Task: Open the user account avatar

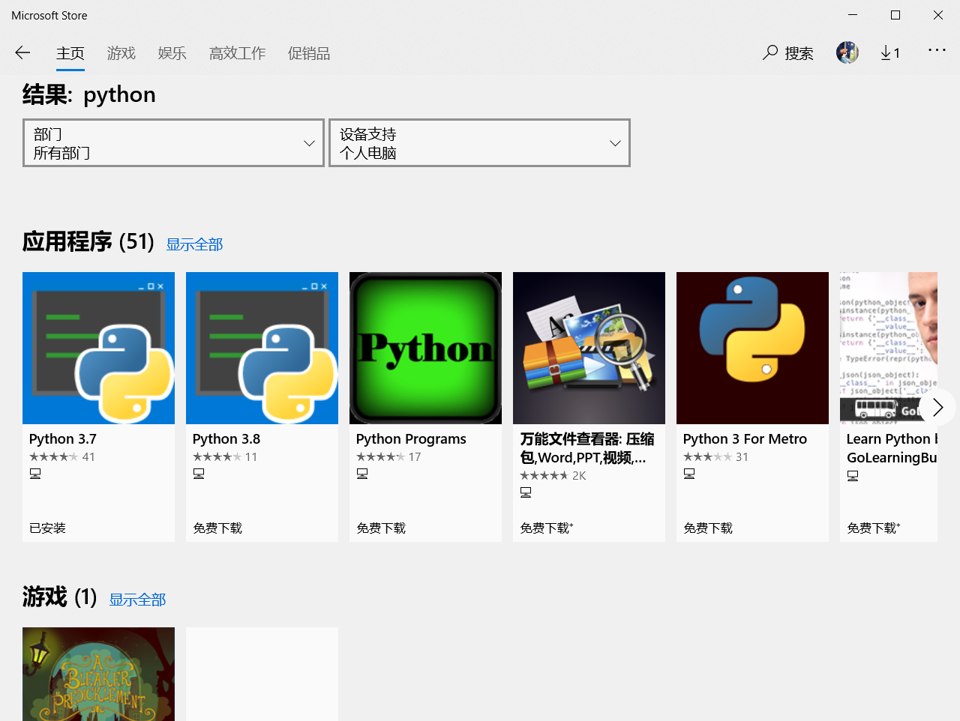Action: 847,52
